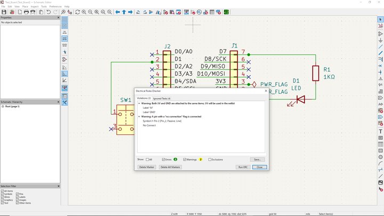This screenshot has height=216, width=384.
Task: Toggle Wires in the Selection Filter
Action: coord(2,197)
